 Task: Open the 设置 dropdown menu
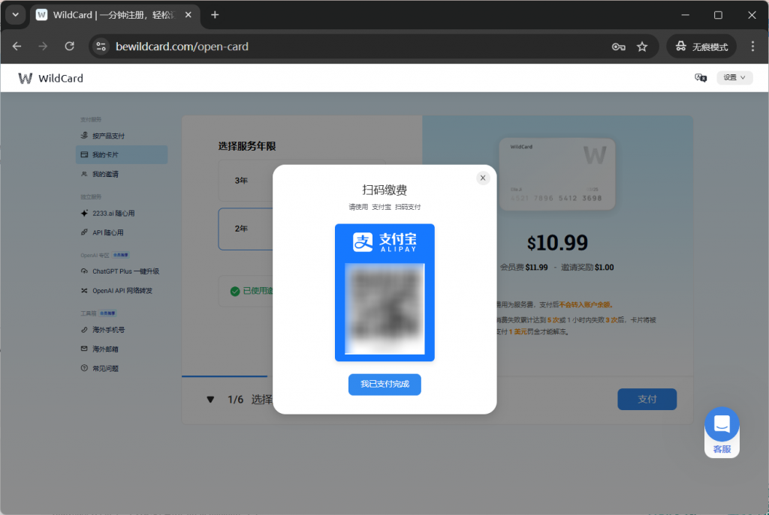click(734, 77)
